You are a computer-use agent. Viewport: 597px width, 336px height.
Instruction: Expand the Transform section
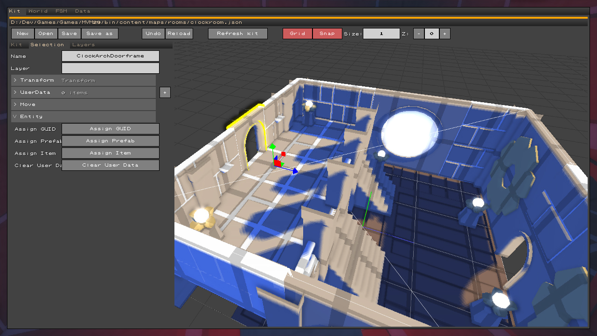click(83, 80)
